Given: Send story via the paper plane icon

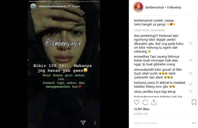Looking at the screenshot, I should 83,123.
